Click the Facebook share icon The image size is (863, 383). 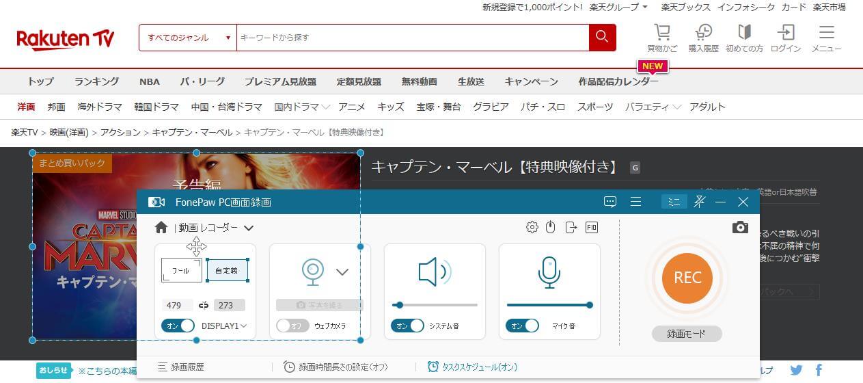point(819,370)
